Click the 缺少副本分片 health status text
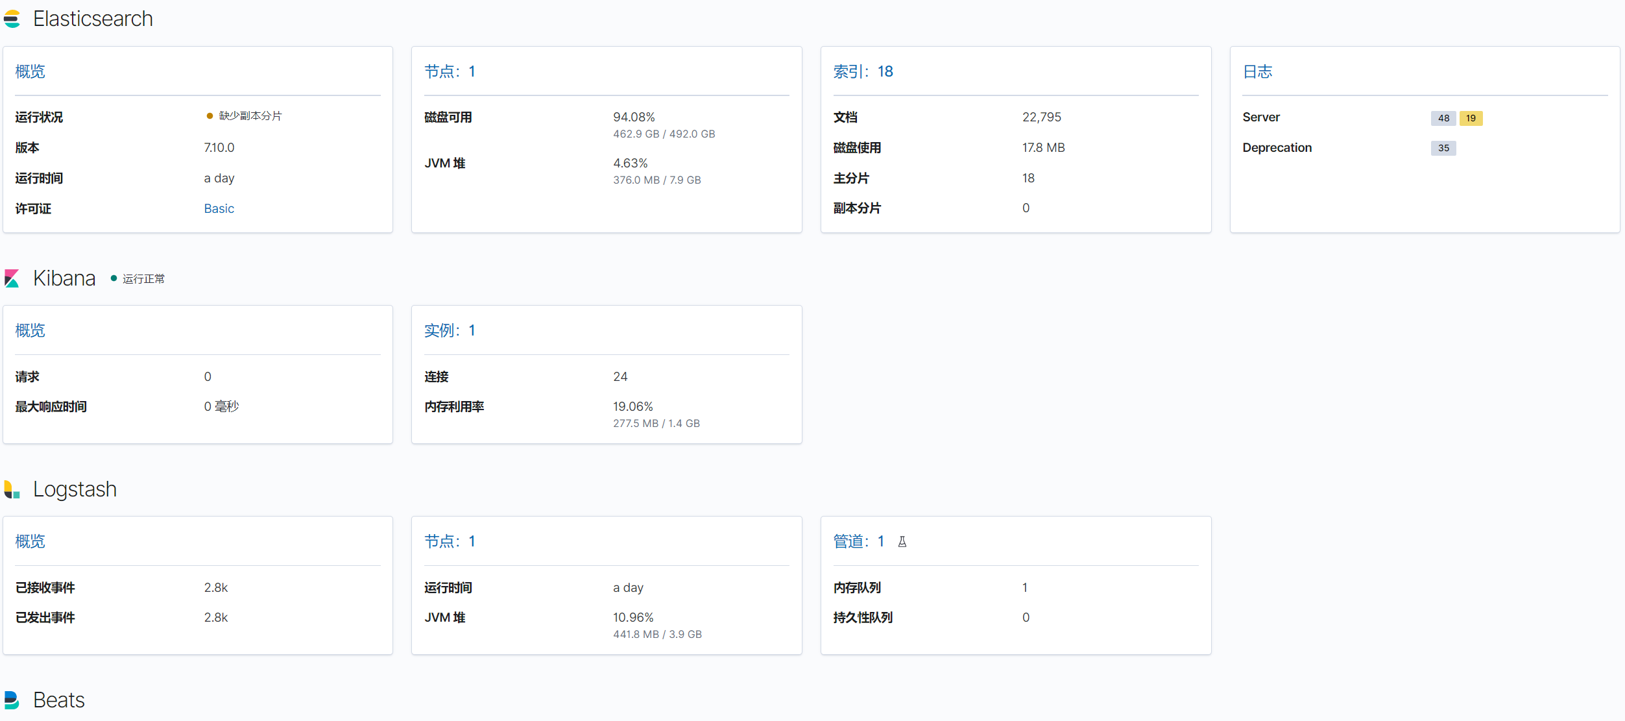 250,116
